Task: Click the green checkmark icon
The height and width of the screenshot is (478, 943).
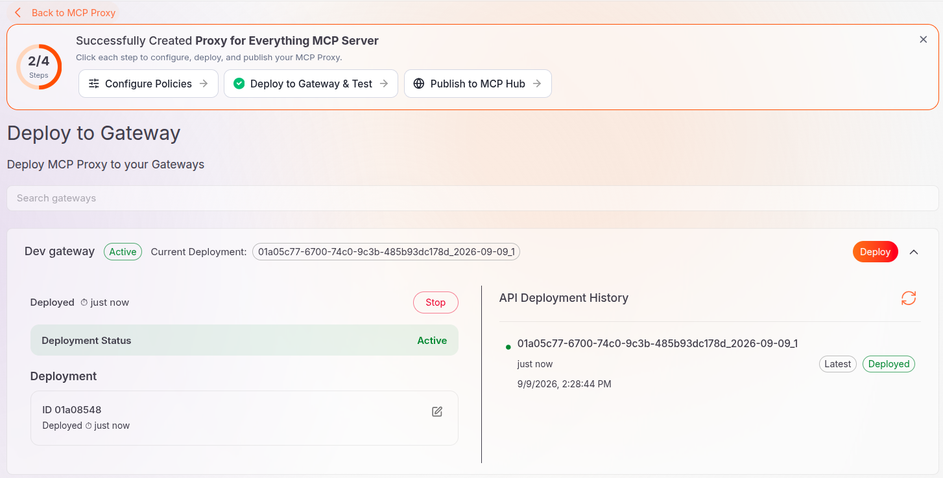Action: (x=239, y=84)
